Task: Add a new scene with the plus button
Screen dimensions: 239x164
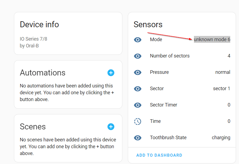Action: pos(111,127)
